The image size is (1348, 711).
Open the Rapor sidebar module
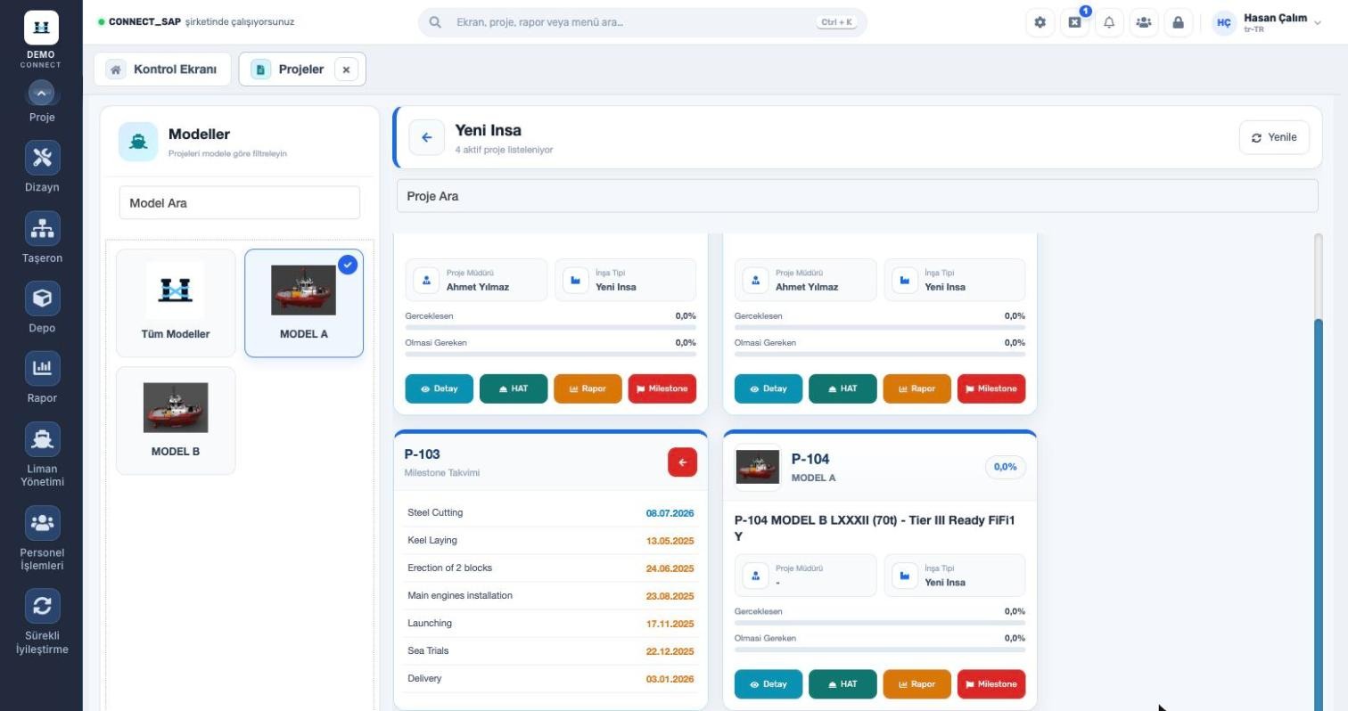(x=42, y=378)
